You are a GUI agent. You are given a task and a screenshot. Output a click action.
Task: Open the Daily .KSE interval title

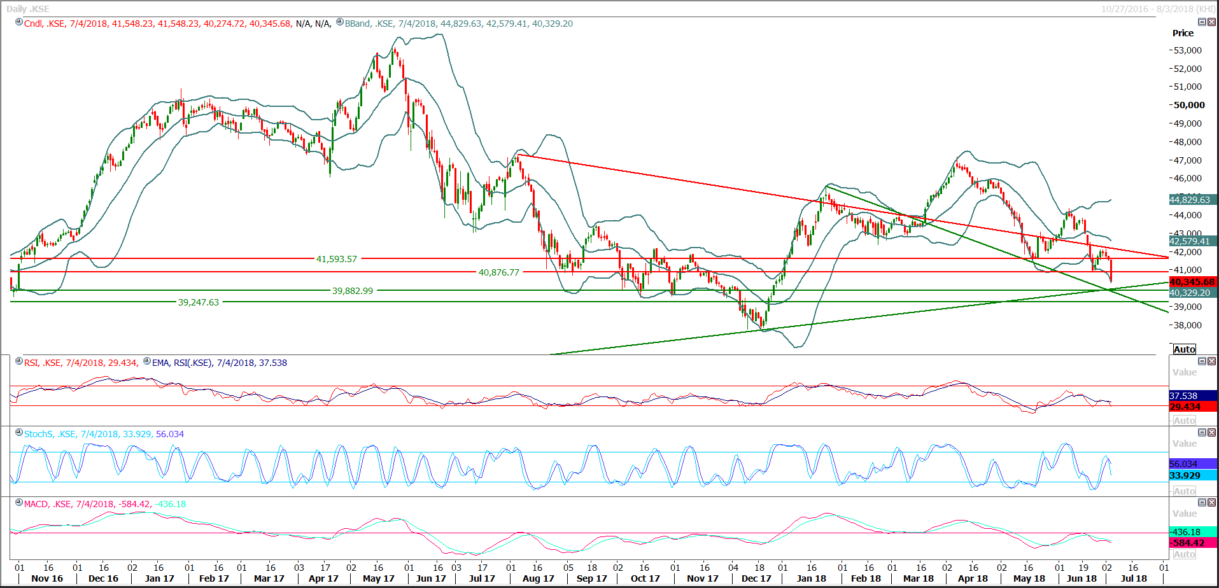pos(28,9)
